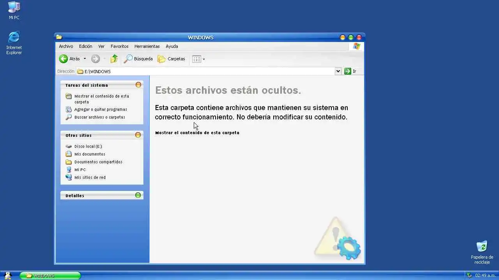The height and width of the screenshot is (280, 499).
Task: Click the WINDOWS taskbar button
Action: point(50,275)
